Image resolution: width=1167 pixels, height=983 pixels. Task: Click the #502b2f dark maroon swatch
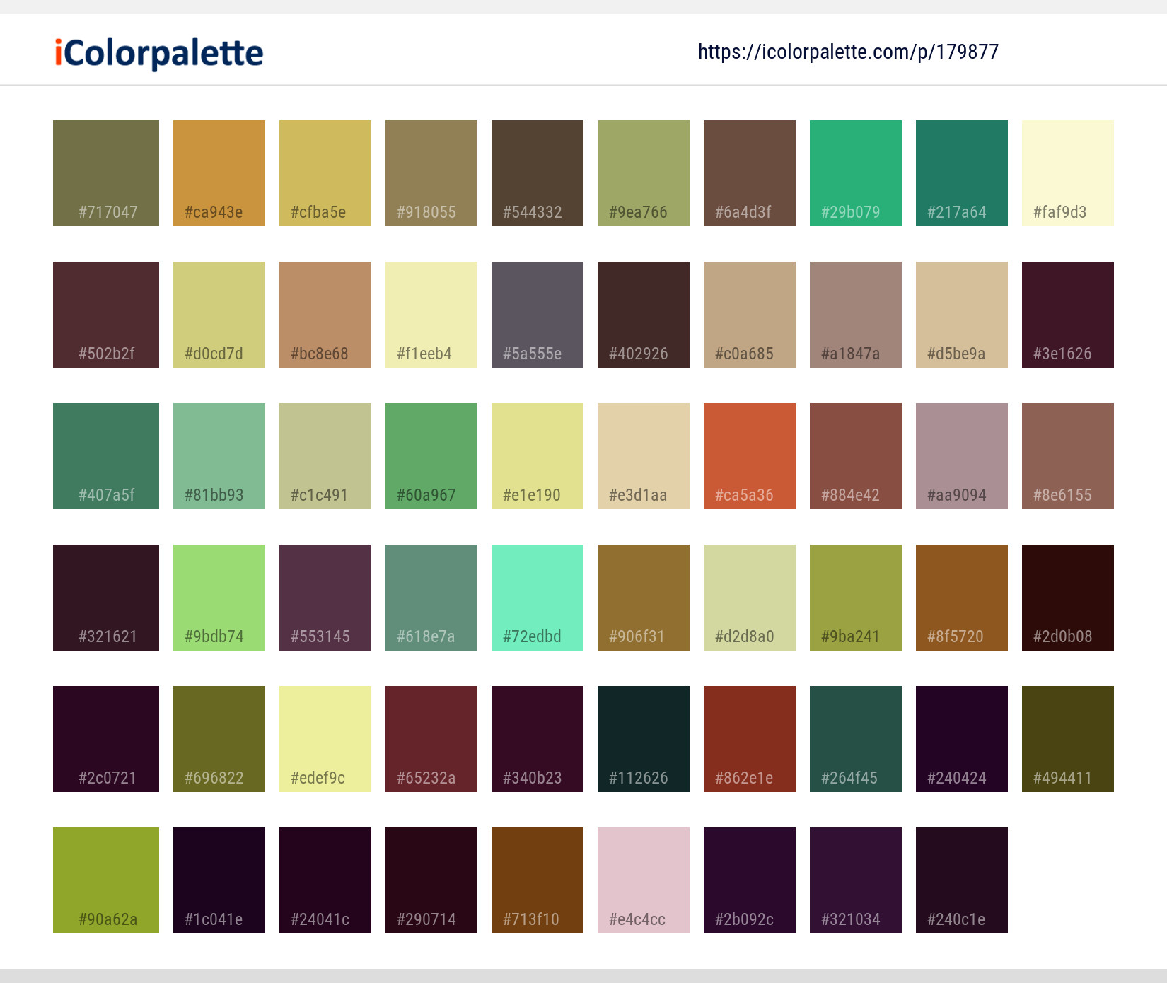pos(105,314)
